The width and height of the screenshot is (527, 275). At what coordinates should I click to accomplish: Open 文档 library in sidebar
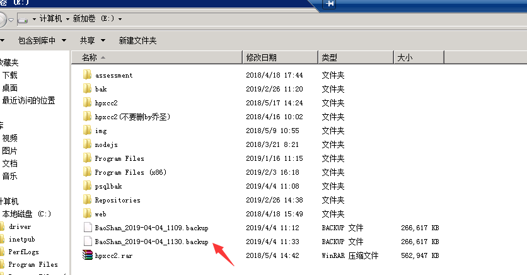click(9, 164)
